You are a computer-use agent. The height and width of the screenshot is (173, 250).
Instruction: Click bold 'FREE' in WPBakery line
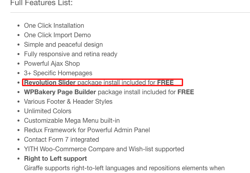(x=186, y=92)
